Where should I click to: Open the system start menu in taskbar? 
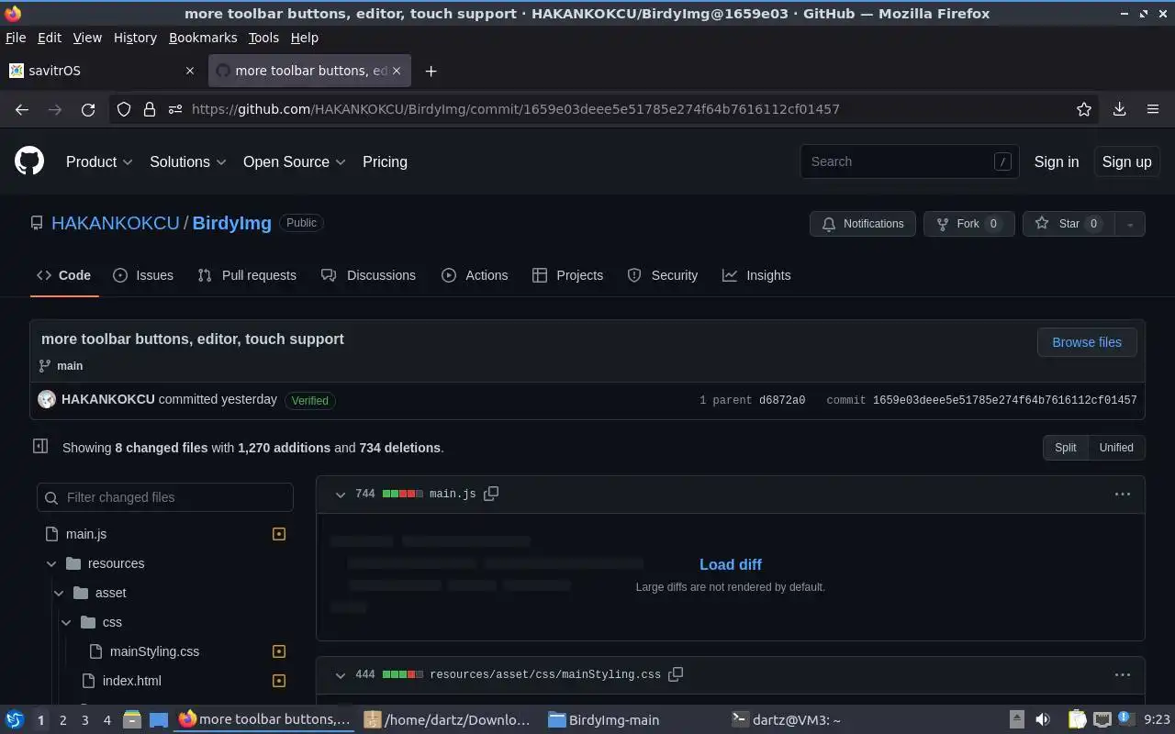15,720
